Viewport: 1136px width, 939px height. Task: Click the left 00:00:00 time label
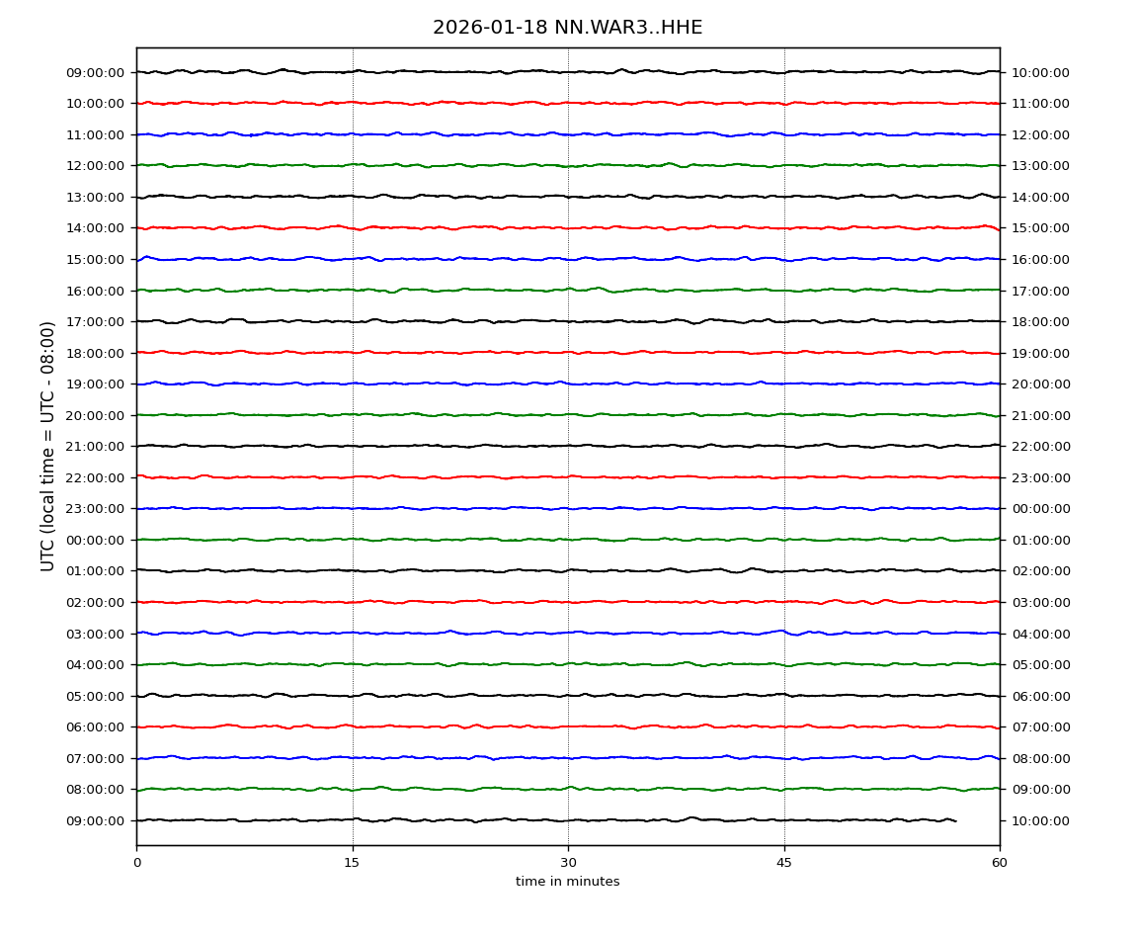click(x=96, y=540)
